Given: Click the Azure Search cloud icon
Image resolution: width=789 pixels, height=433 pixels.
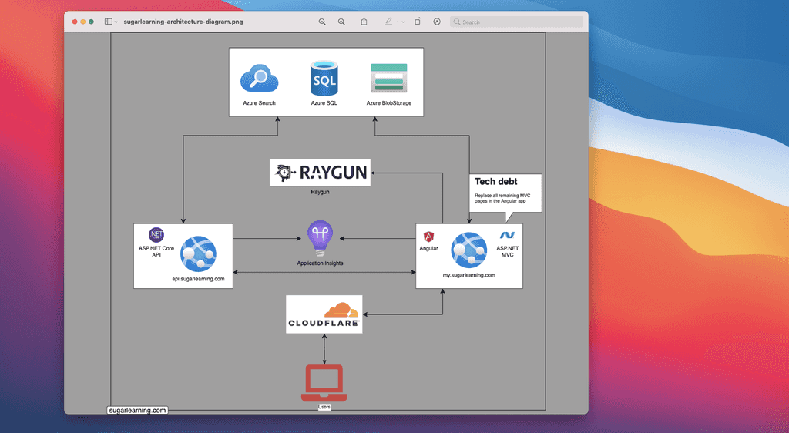Looking at the screenshot, I should (x=259, y=79).
